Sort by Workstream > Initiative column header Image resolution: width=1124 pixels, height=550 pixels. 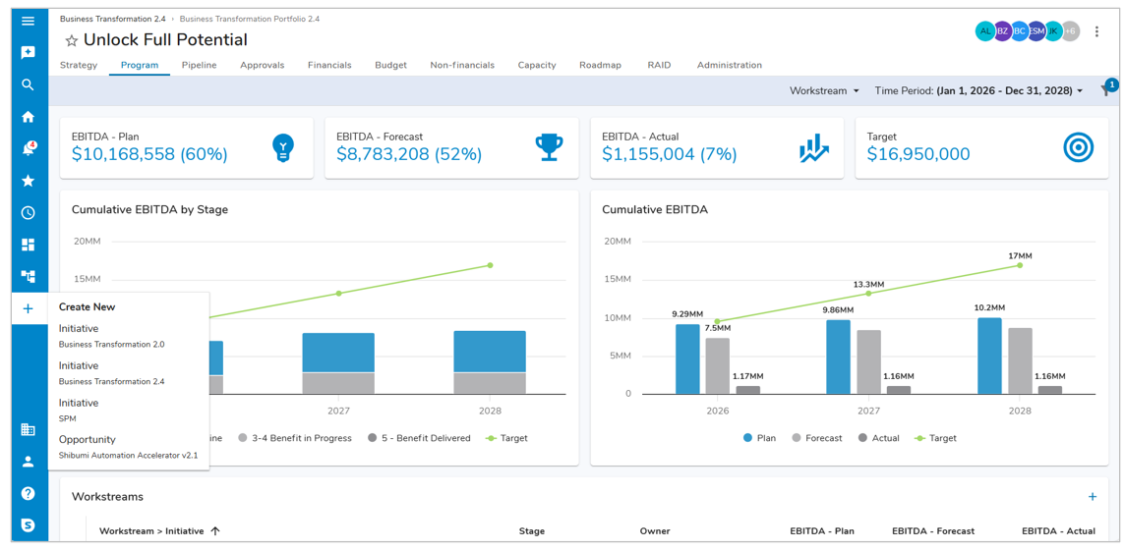(x=151, y=531)
